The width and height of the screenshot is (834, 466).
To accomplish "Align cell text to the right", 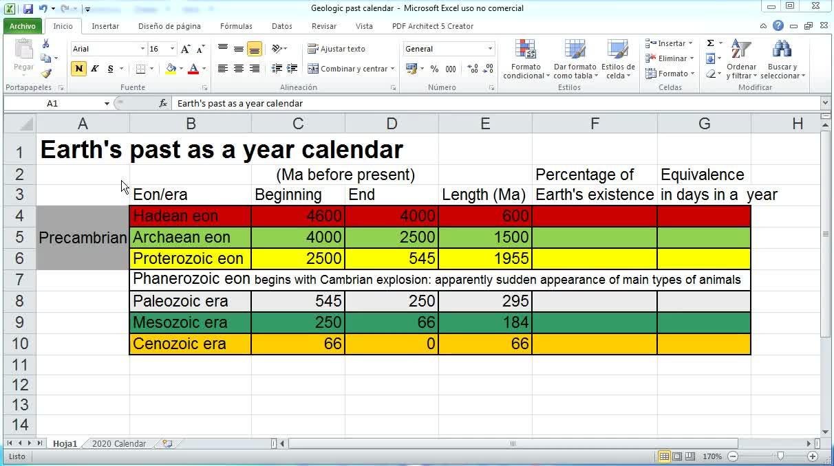I will [x=255, y=69].
